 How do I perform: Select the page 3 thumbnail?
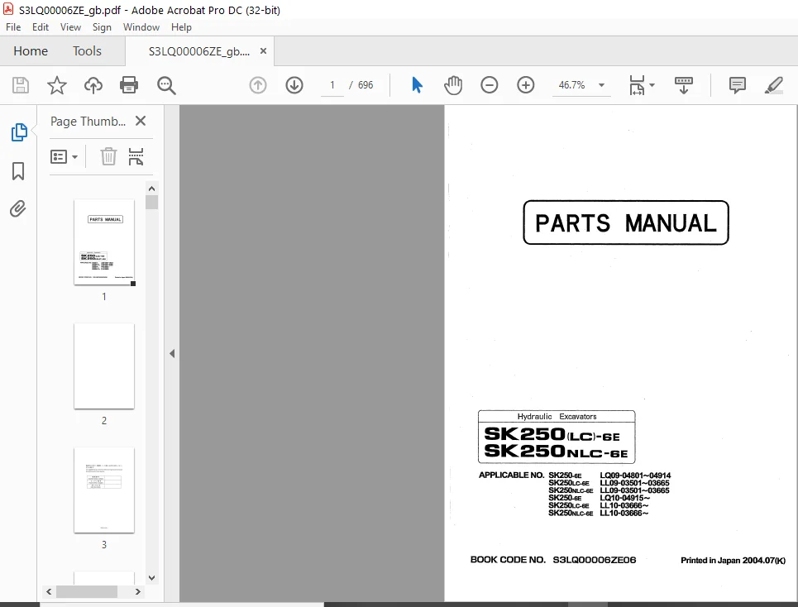(104, 490)
